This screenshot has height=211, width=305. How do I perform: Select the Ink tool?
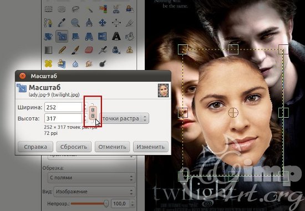point(116,50)
